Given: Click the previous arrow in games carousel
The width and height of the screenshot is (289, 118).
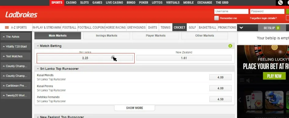Looking at the screenshot, I should tap(240, 100).
